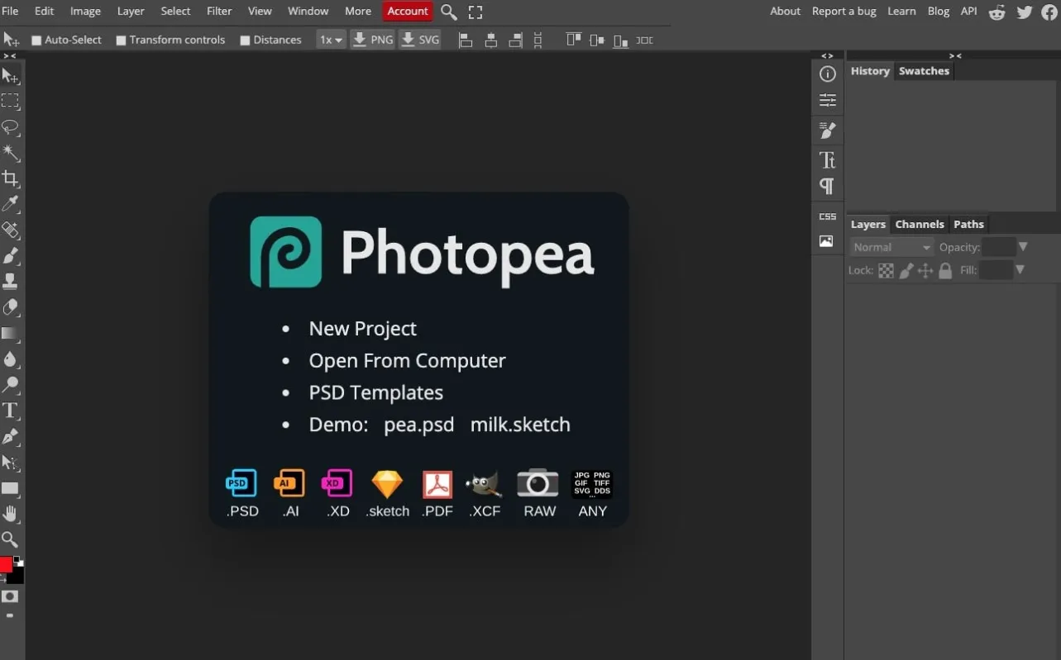
Task: Toggle fullscreen mode icon
Action: 476,12
